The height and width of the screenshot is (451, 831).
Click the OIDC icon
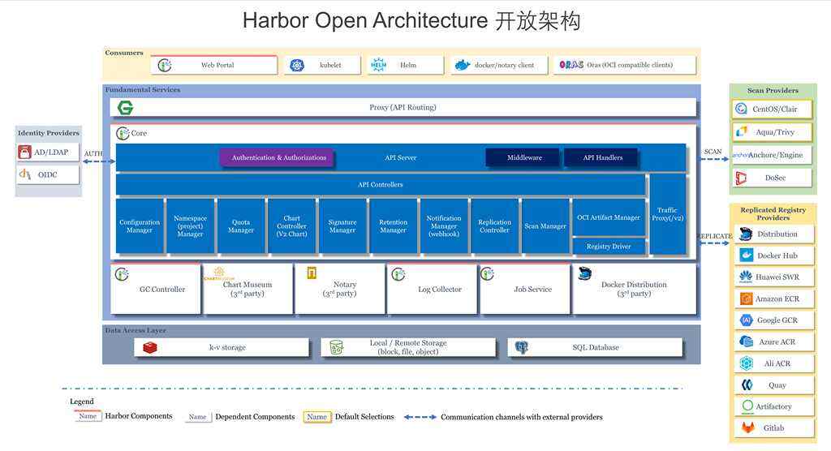click(25, 174)
